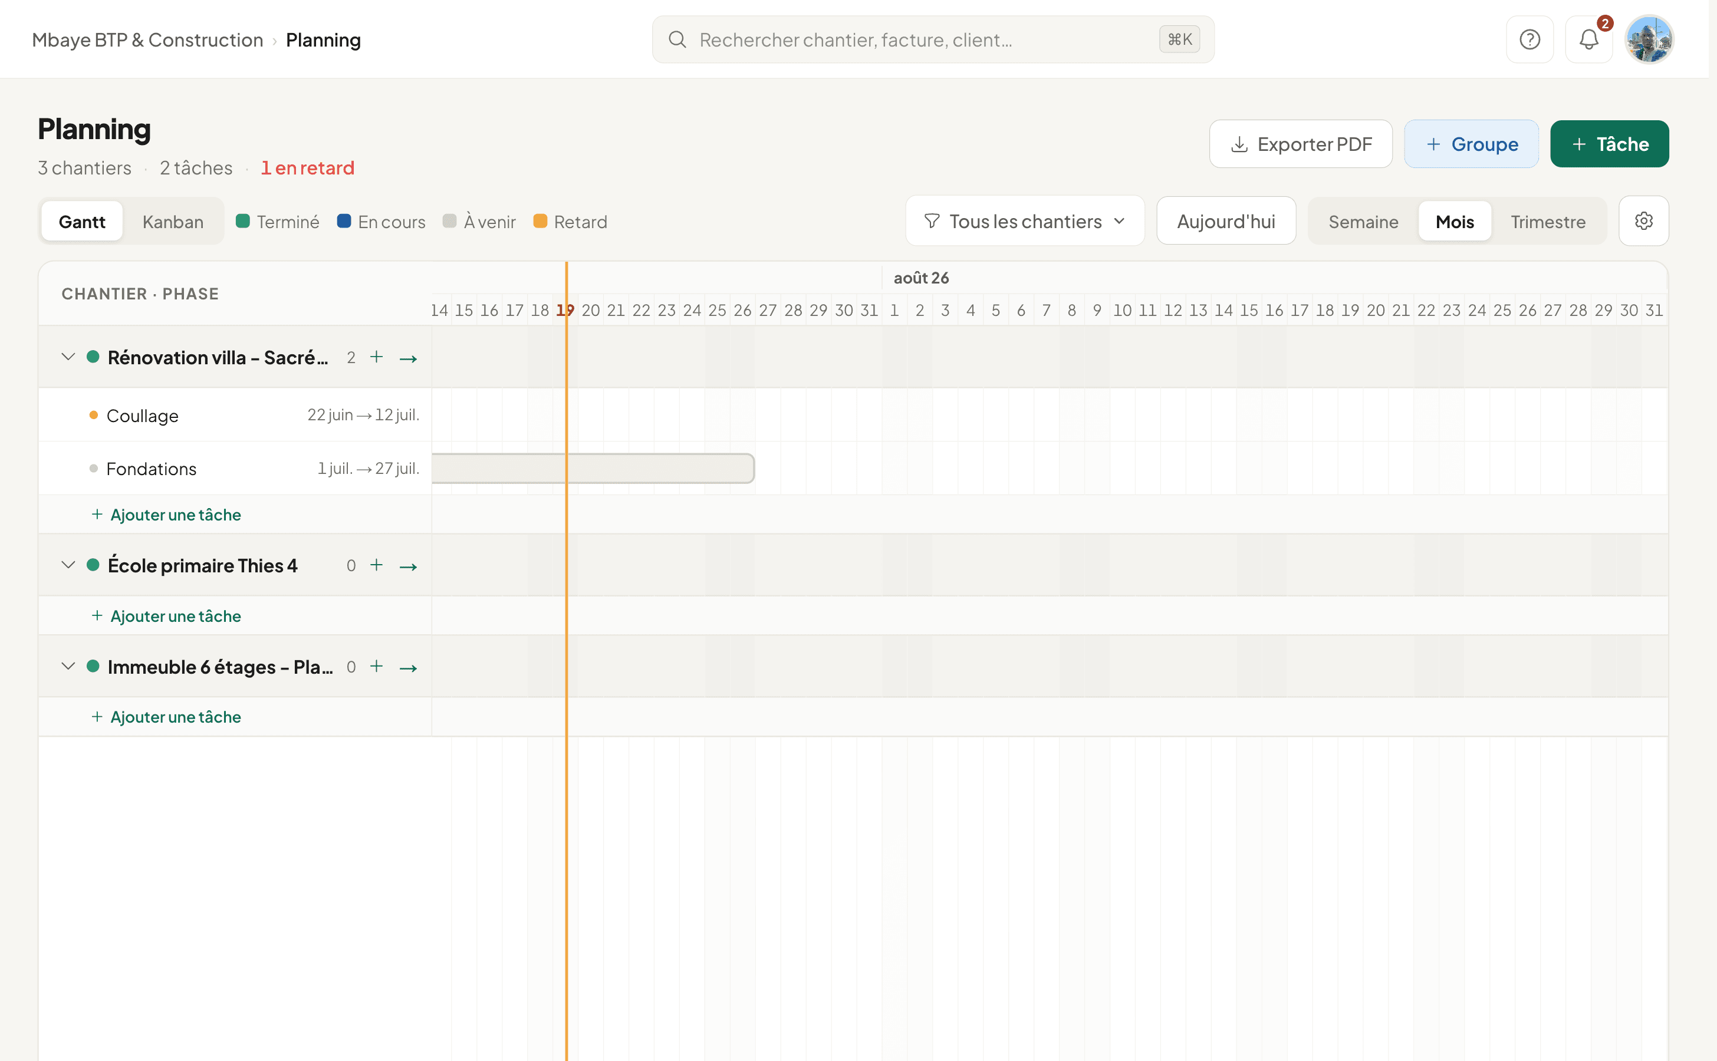The width and height of the screenshot is (1717, 1061).
Task: Open notifications bell with badge
Action: (x=1588, y=39)
